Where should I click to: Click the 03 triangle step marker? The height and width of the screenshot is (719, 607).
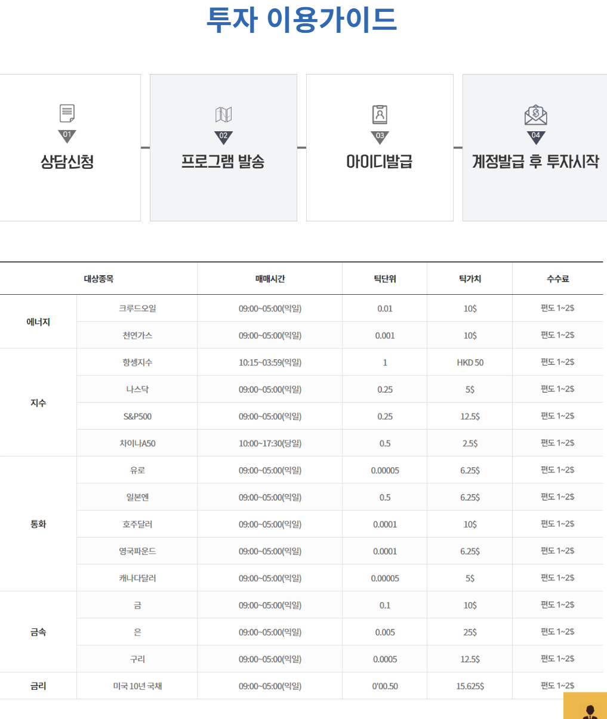point(380,137)
